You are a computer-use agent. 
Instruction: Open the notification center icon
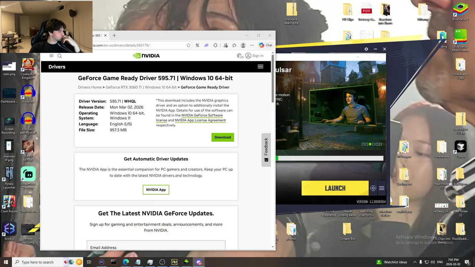click(x=467, y=262)
